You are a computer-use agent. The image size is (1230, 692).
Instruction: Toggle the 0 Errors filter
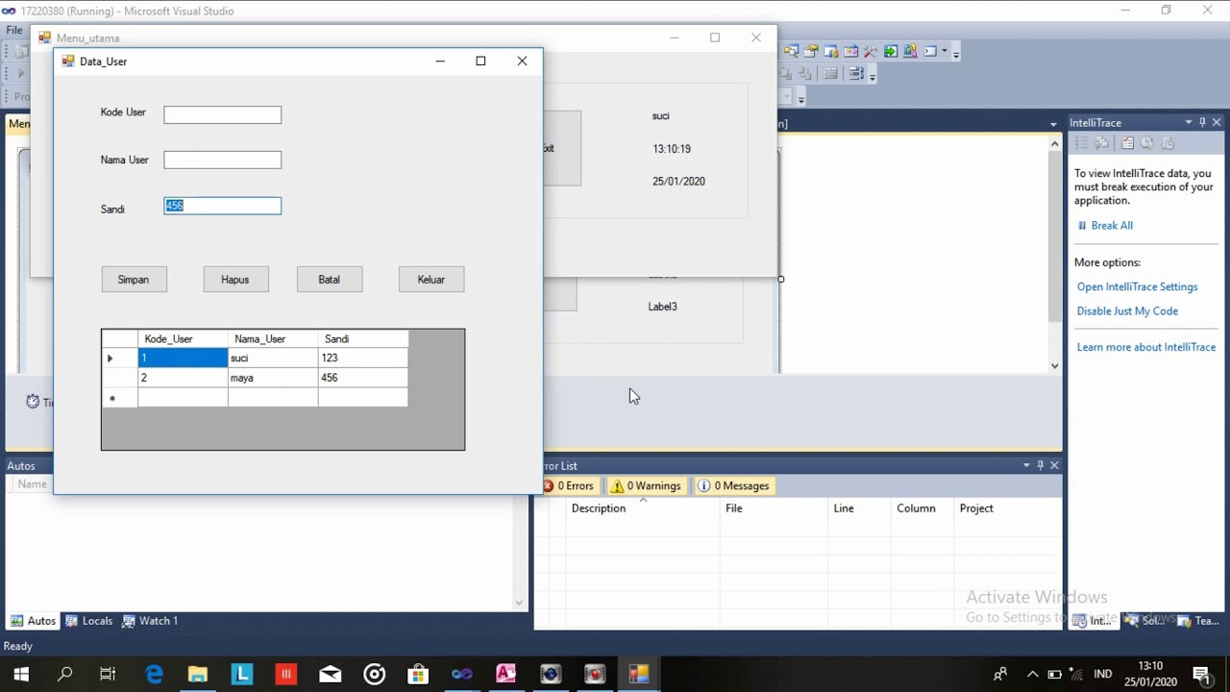tap(567, 486)
